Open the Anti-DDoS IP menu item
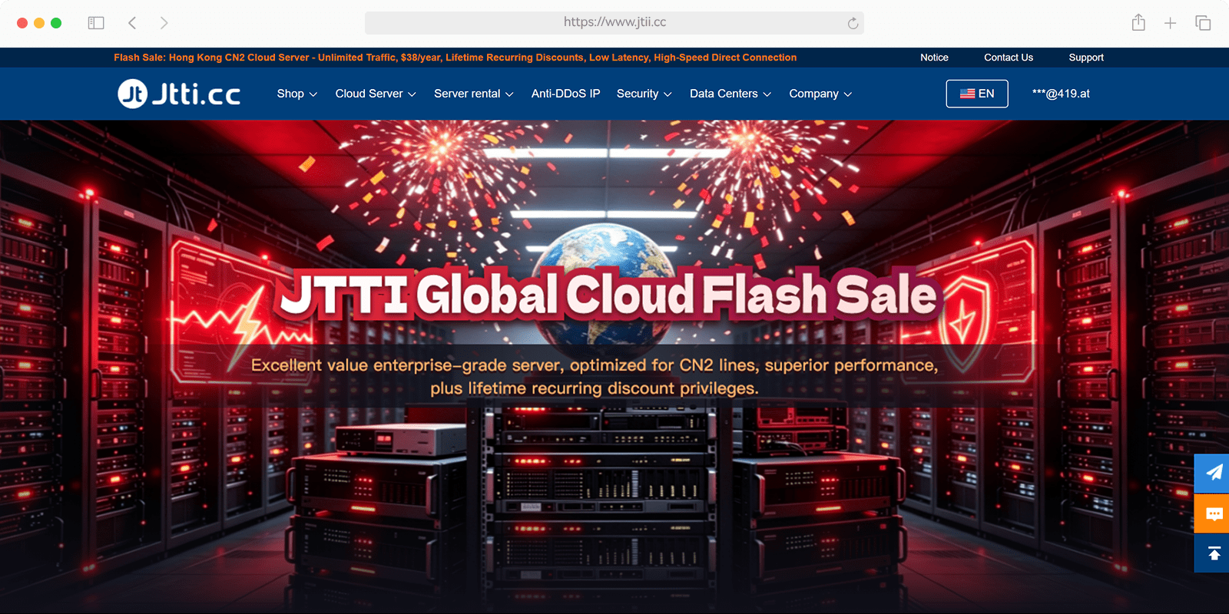 pos(565,94)
